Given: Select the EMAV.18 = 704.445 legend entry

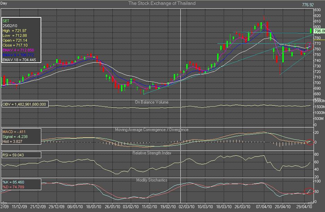Looking at the screenshot, I should pos(19,60).
